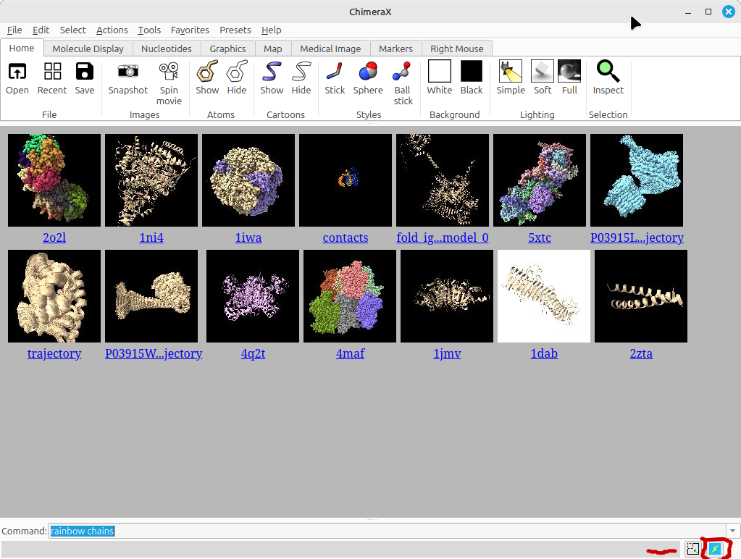Image resolution: width=741 pixels, height=559 pixels.
Task: Open the 1dab link
Action: coord(544,353)
